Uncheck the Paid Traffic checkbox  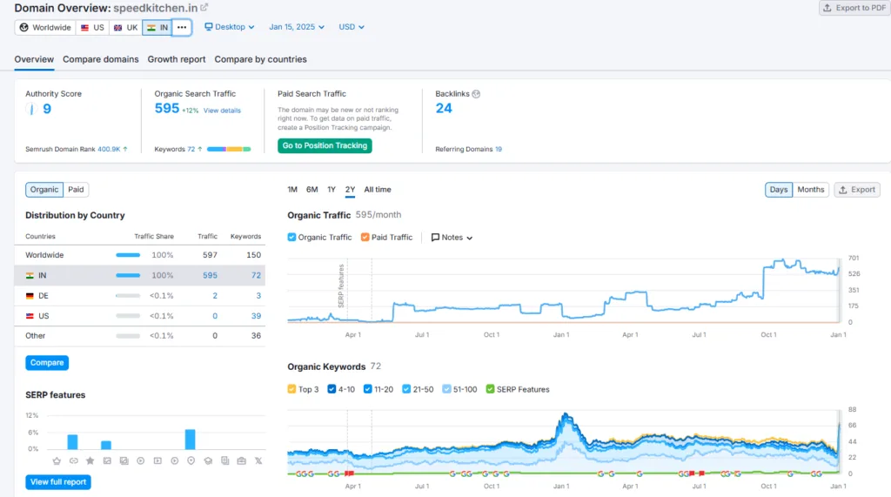click(x=365, y=237)
